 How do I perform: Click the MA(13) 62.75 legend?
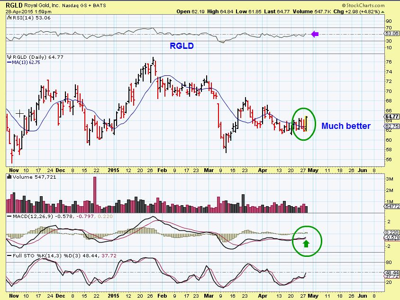pyautogui.click(x=24, y=63)
